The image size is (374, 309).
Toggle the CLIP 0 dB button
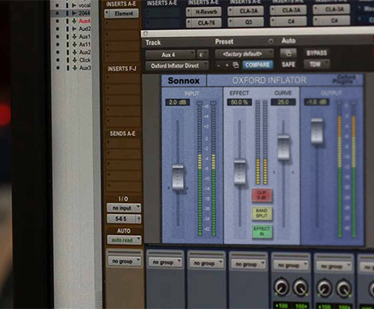click(x=261, y=195)
